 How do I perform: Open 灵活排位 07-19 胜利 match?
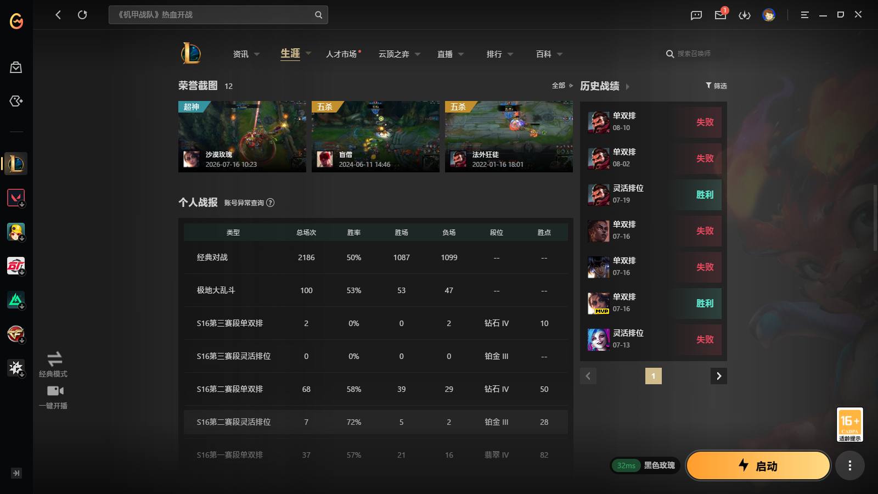point(654,194)
